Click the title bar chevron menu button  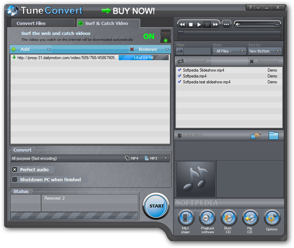[258, 8]
